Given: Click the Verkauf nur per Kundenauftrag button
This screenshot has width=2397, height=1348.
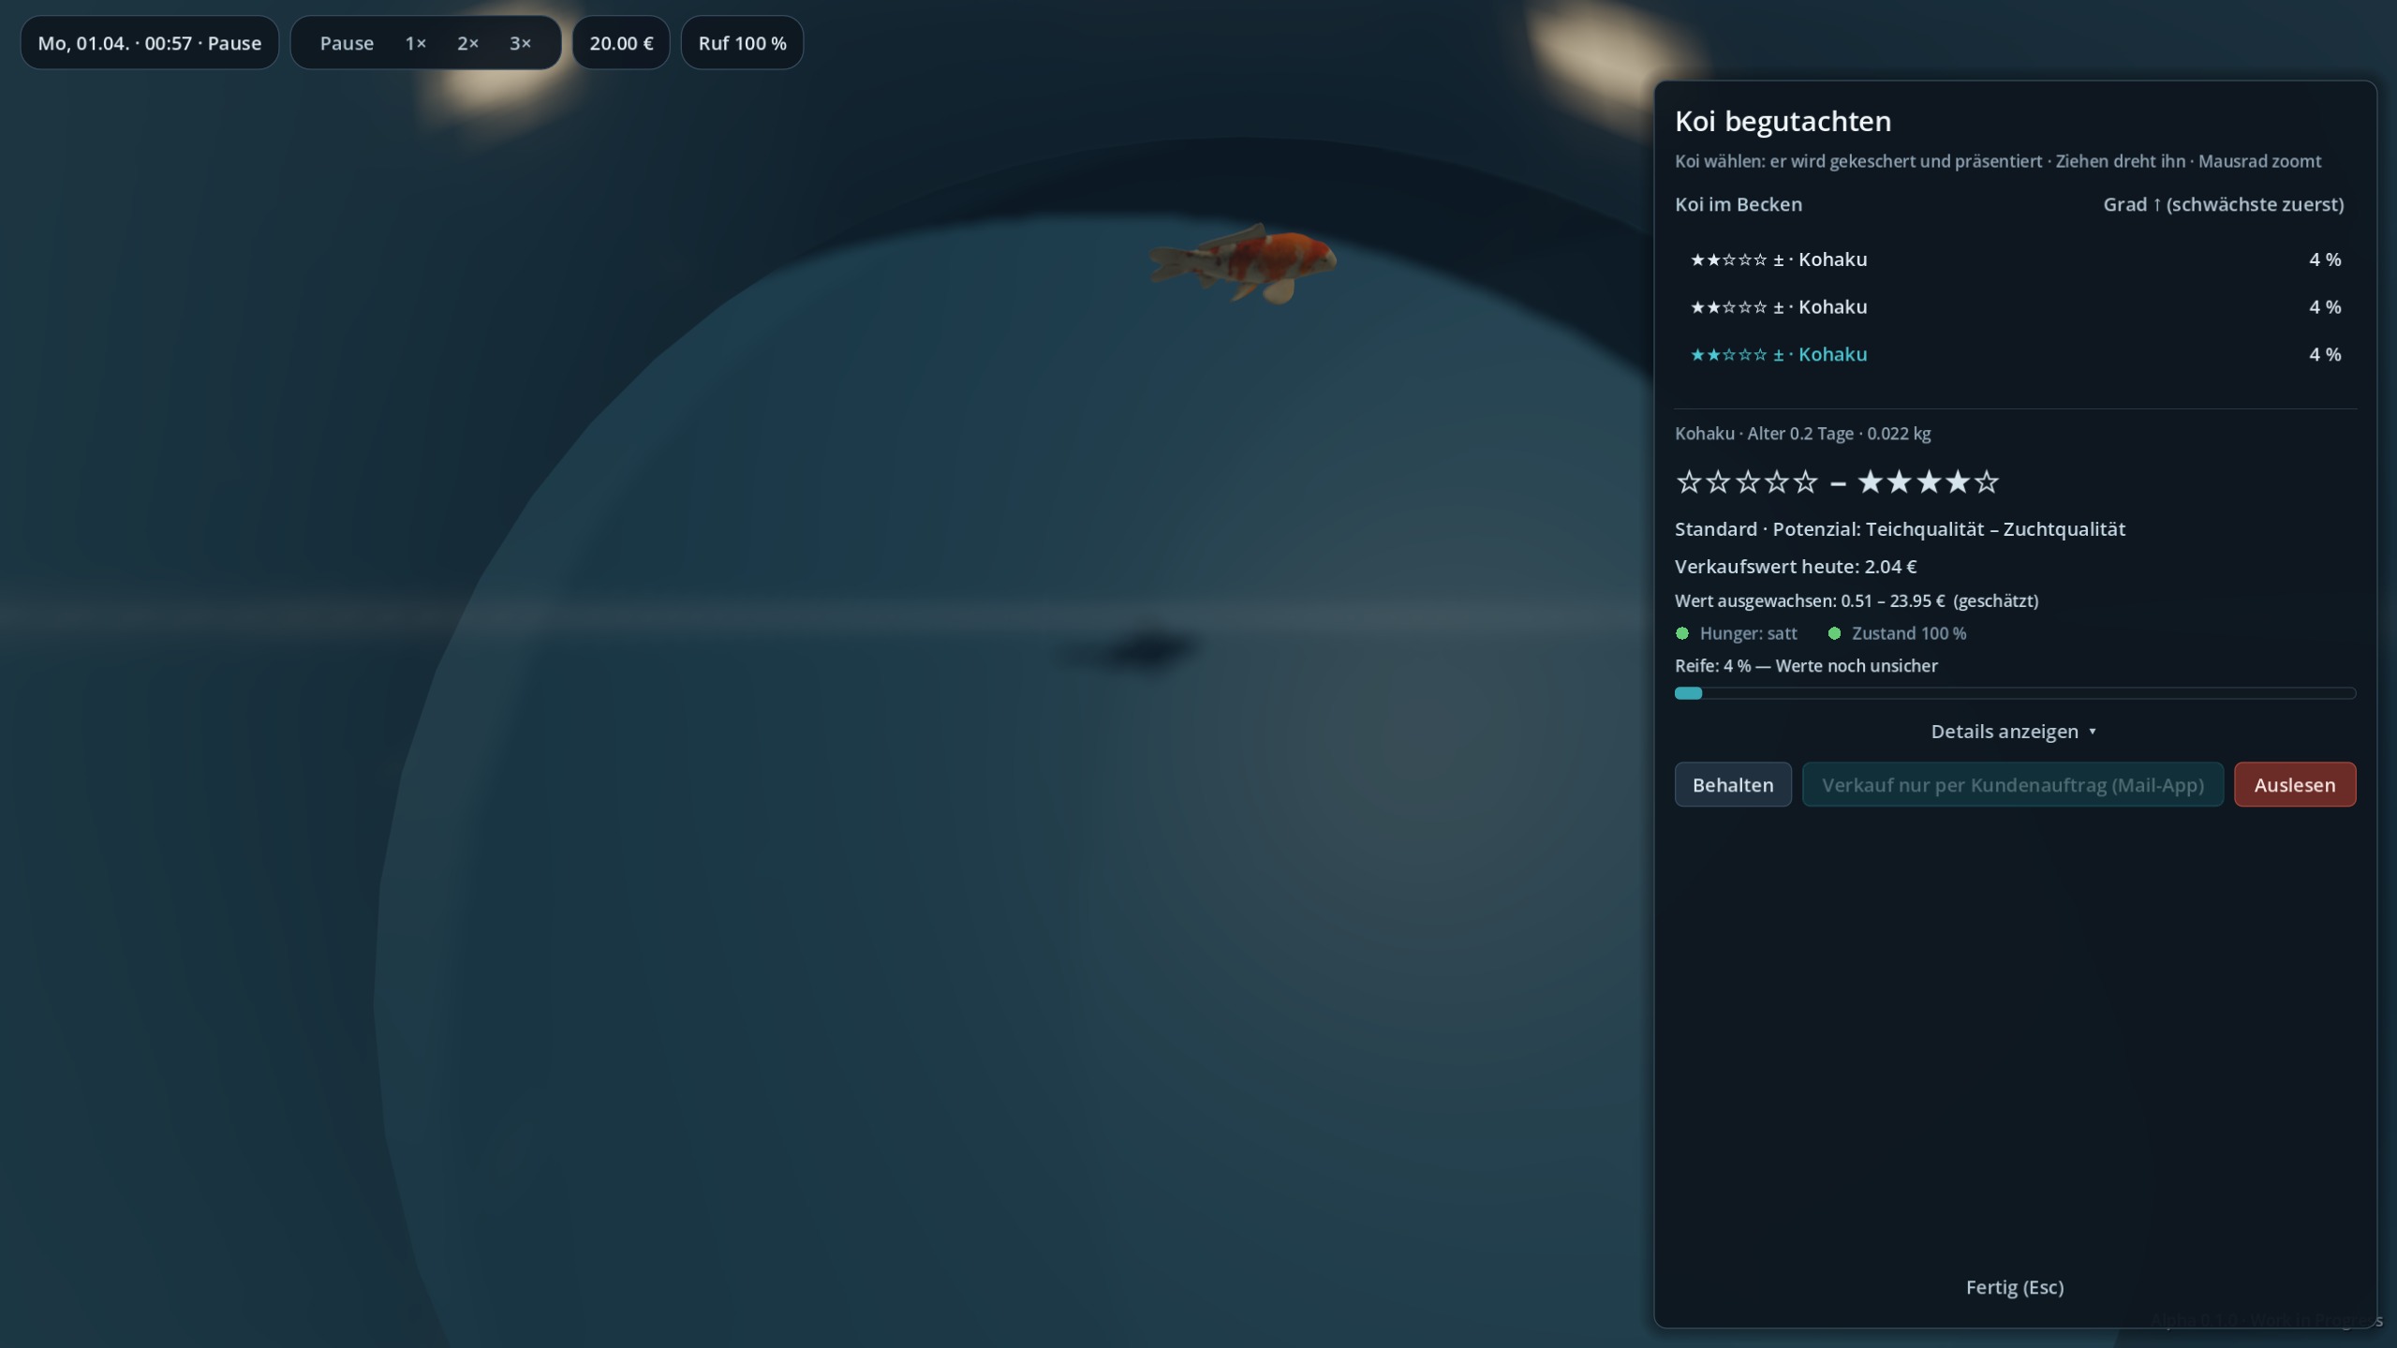Looking at the screenshot, I should pos(2012,785).
